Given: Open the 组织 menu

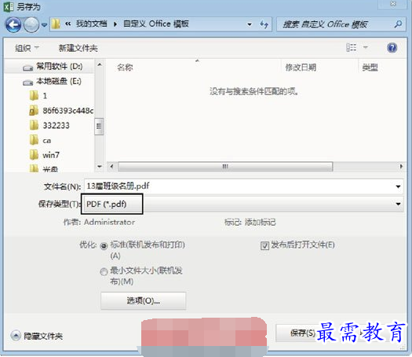Looking at the screenshot, I should [x=27, y=48].
